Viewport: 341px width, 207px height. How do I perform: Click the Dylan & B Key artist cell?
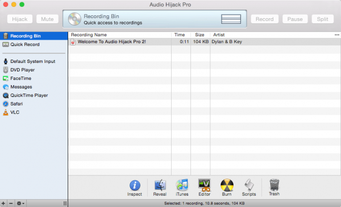coord(227,41)
